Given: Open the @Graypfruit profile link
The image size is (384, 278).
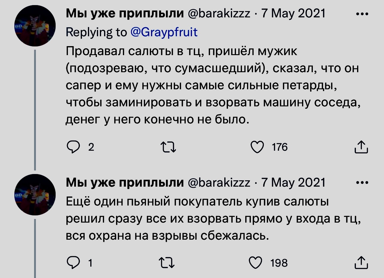Looking at the screenshot, I should [164, 32].
